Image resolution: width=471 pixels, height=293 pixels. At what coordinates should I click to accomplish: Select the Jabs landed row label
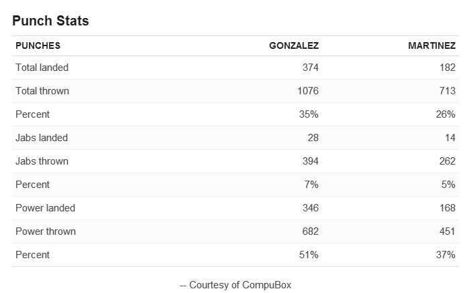42,138
